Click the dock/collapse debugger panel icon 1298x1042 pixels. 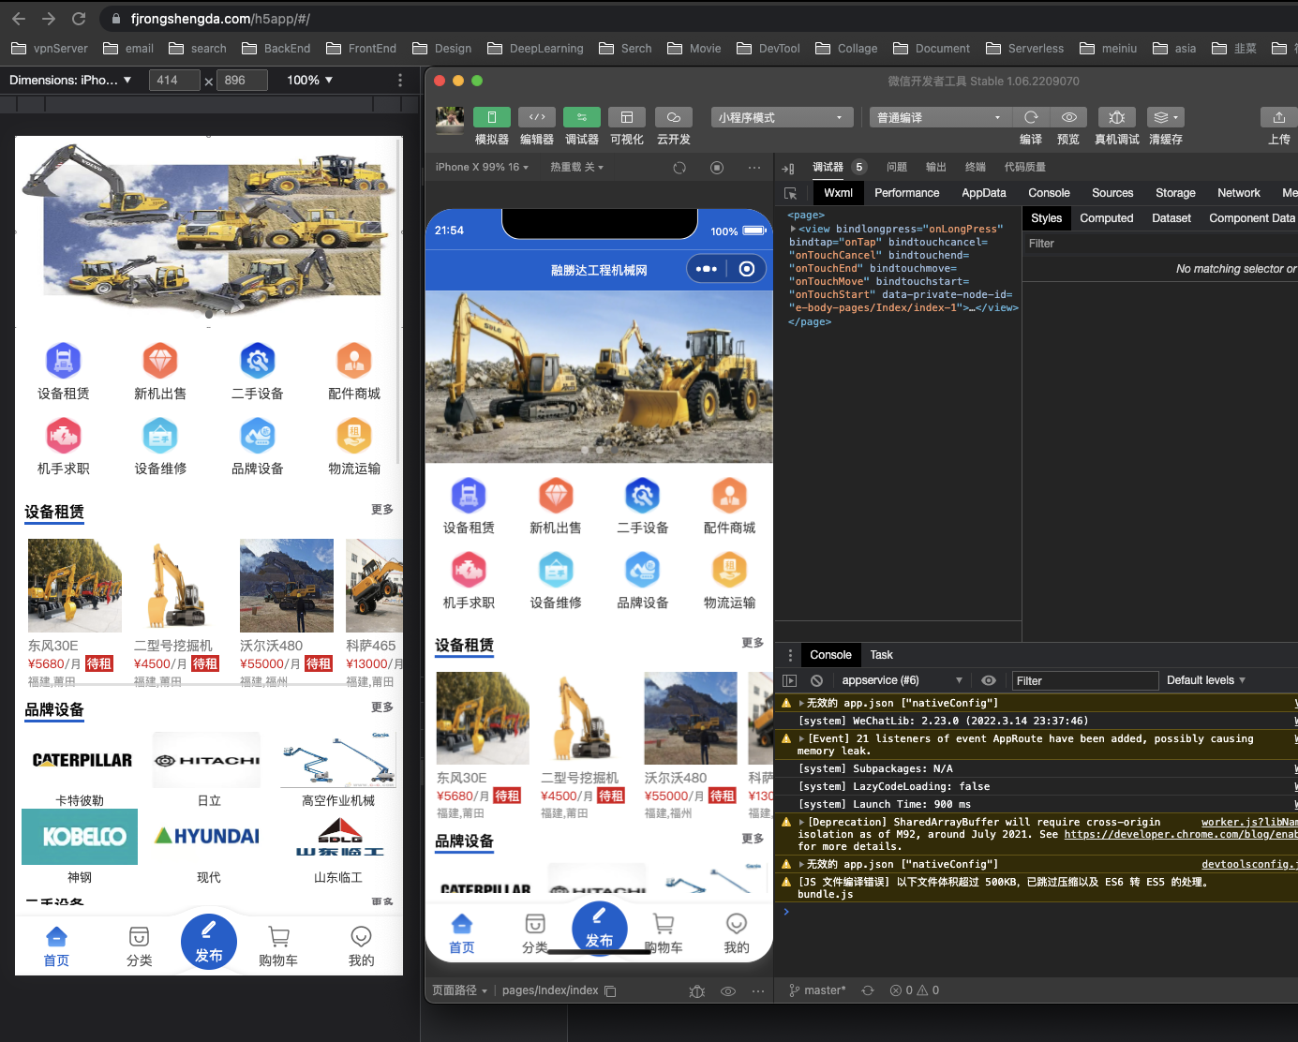pos(788,168)
